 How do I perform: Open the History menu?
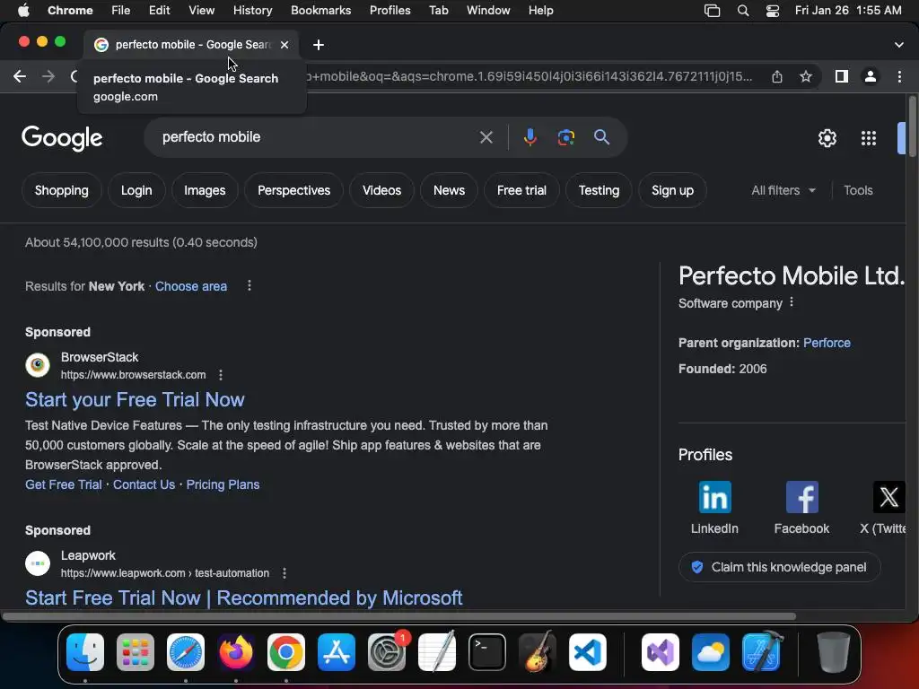click(252, 11)
